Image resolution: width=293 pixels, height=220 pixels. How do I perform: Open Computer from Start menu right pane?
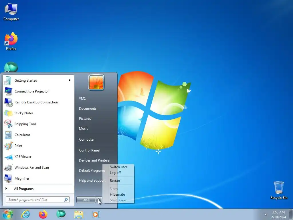(87, 140)
